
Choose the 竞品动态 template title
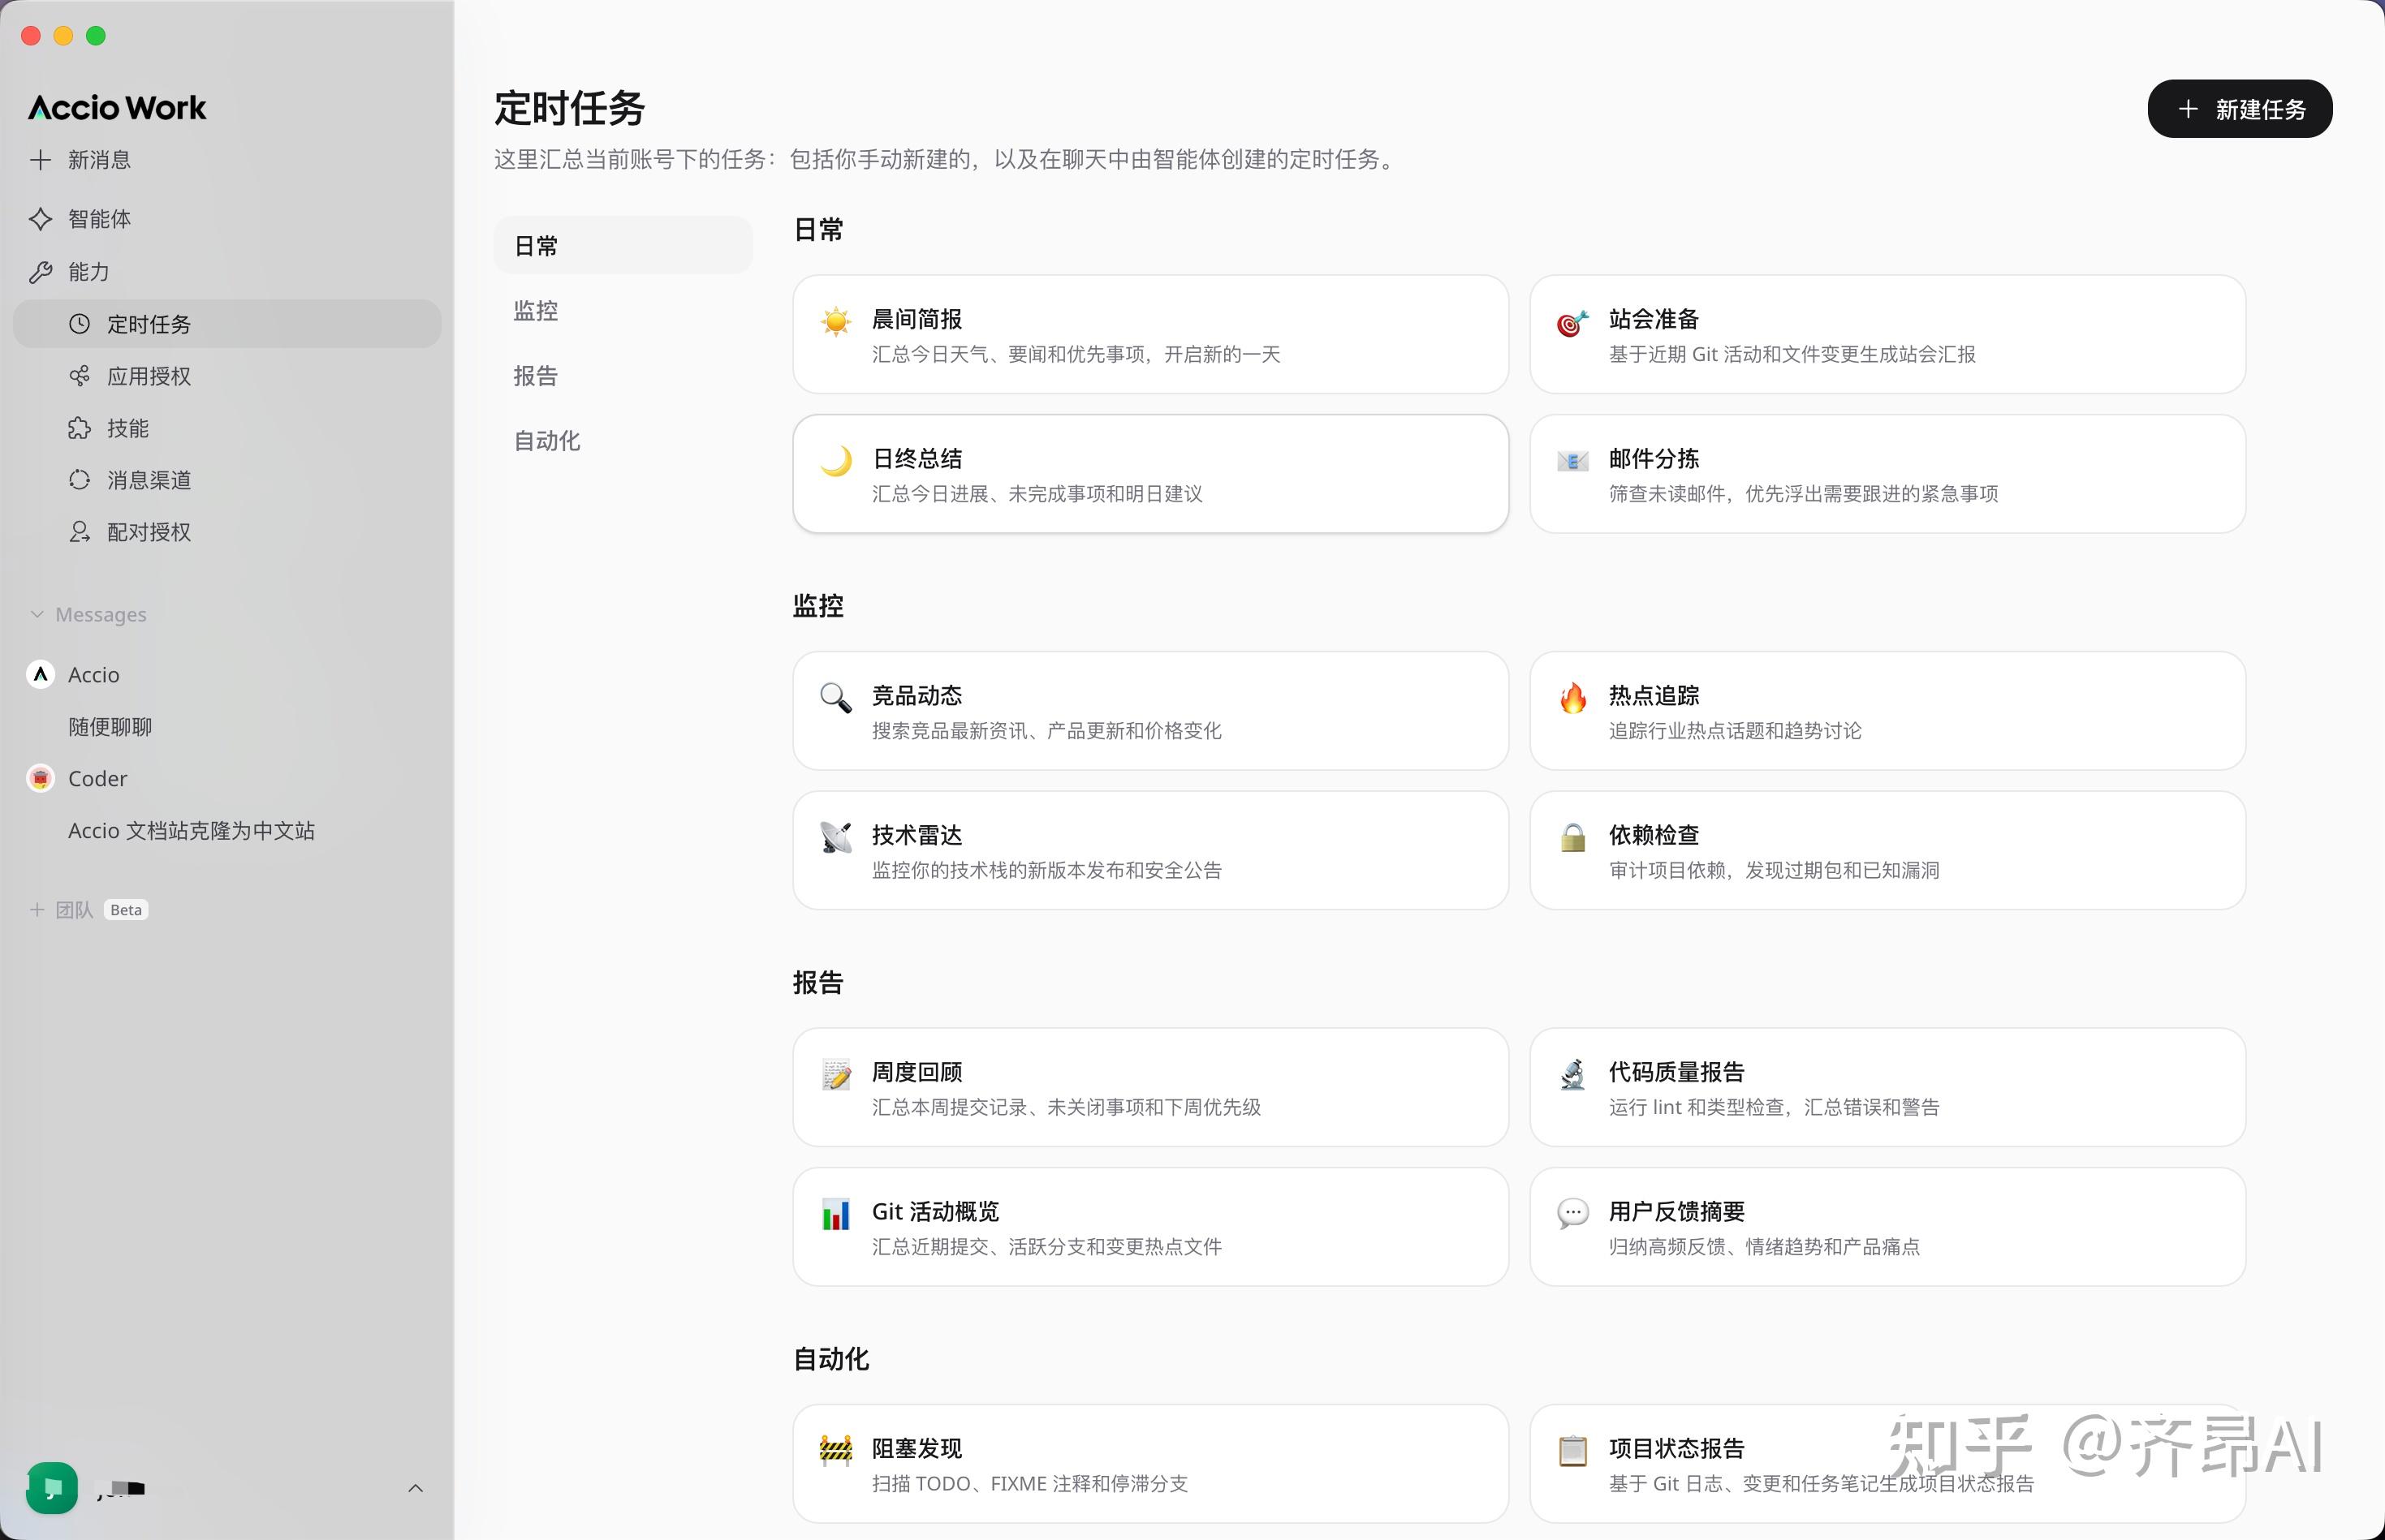[916, 695]
